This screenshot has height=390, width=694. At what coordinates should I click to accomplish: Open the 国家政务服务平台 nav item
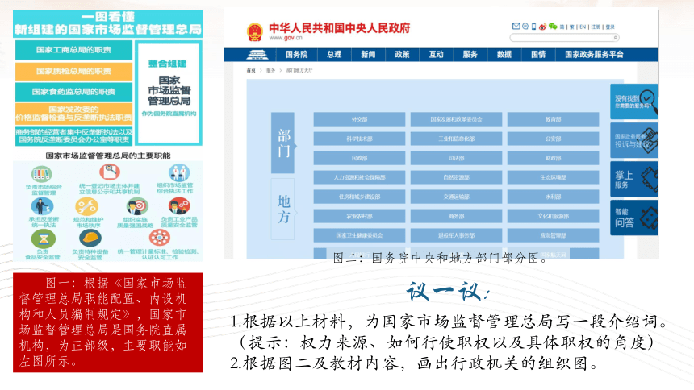[594, 54]
